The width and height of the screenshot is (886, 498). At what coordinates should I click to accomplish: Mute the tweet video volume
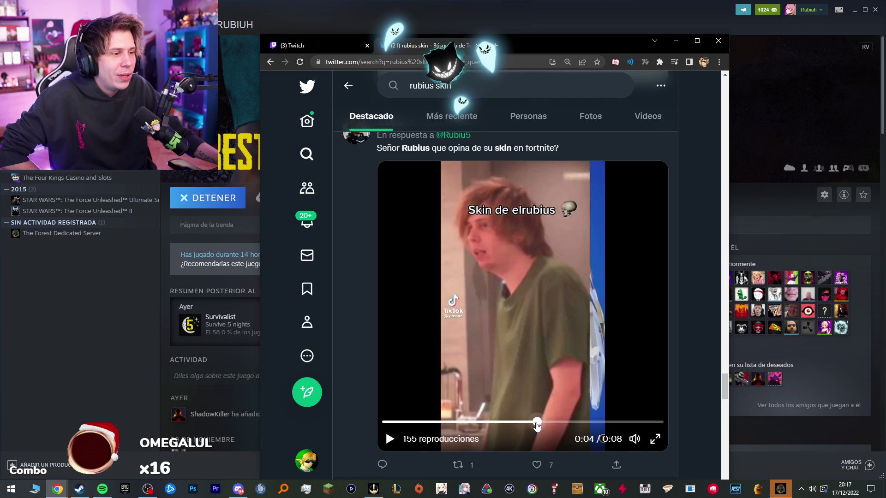pyautogui.click(x=635, y=439)
